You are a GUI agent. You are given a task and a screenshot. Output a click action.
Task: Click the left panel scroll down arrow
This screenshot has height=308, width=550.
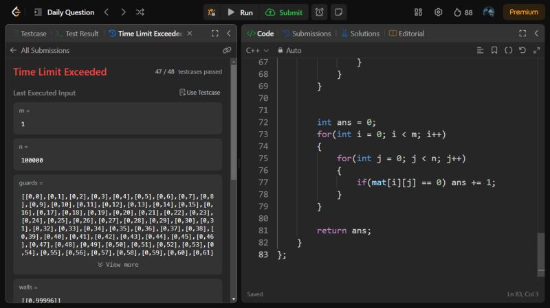pyautogui.click(x=234, y=299)
